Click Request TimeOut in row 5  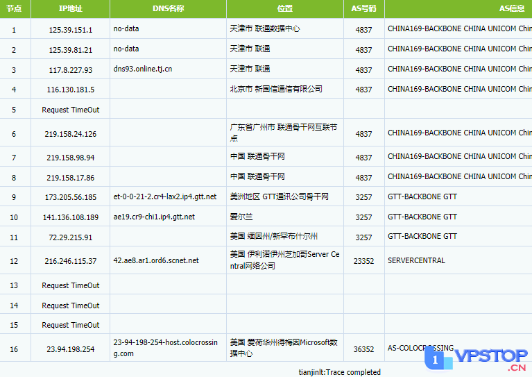[x=71, y=110]
